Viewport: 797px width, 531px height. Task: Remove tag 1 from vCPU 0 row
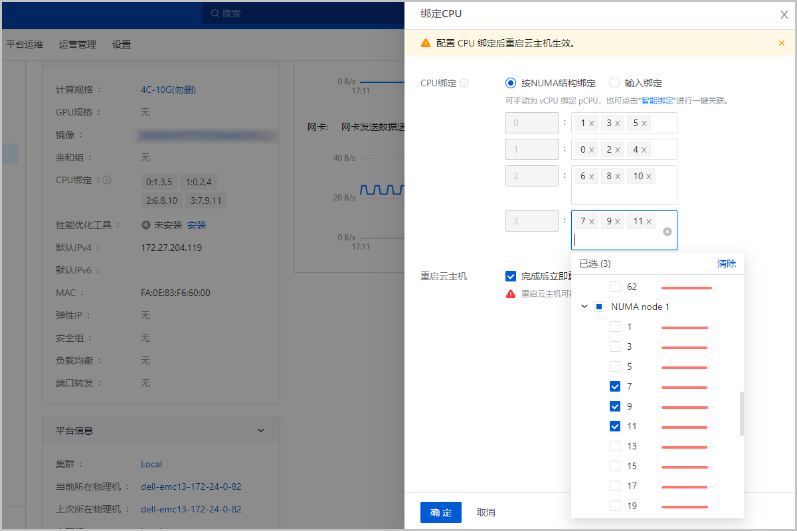[591, 123]
